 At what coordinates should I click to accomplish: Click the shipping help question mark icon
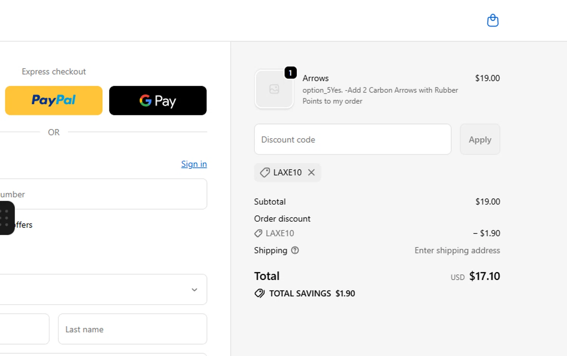pyautogui.click(x=295, y=250)
